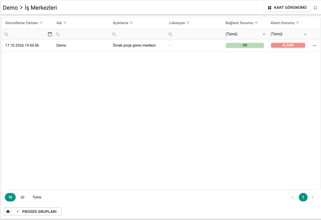Screen dimensions: 321x220
Task: Show all rows with Tümü page size
Action: pyautogui.click(x=37, y=197)
